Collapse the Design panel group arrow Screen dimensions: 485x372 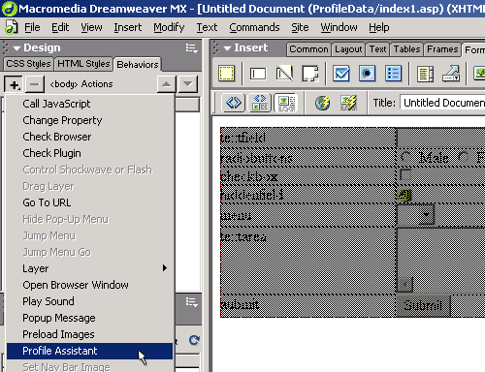coord(16,48)
